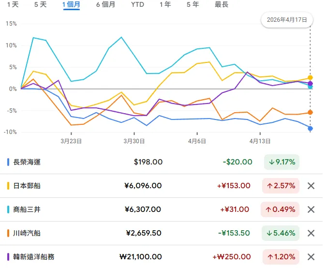The image size is (325, 268).
Task: Click the 3月23日 axis label
Action: (x=71, y=141)
